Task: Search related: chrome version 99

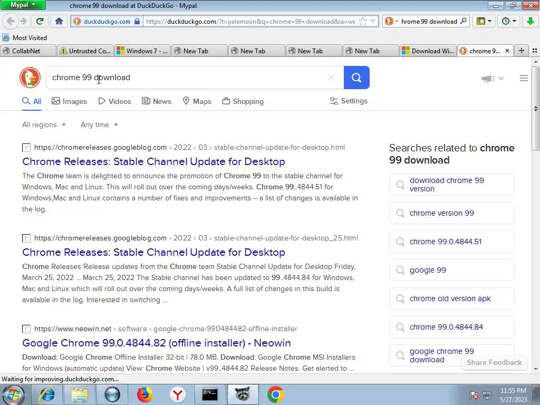Action: [452, 213]
